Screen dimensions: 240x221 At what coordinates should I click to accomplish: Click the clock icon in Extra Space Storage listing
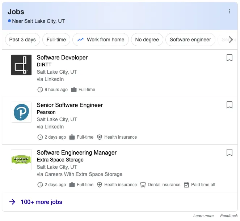click(x=40, y=185)
